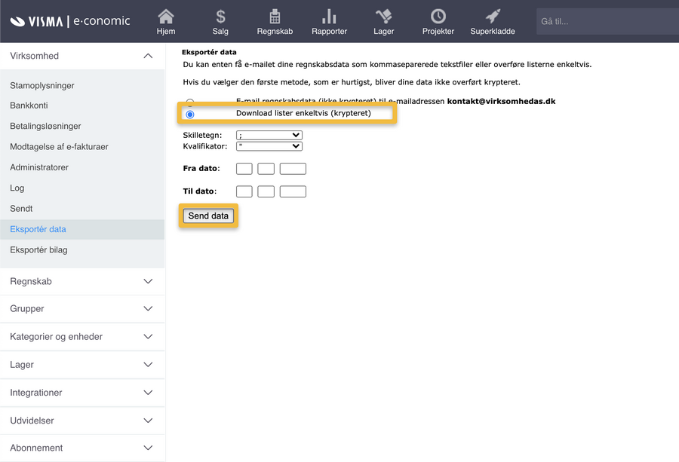Launch Superkladde rocket icon

pyautogui.click(x=493, y=17)
